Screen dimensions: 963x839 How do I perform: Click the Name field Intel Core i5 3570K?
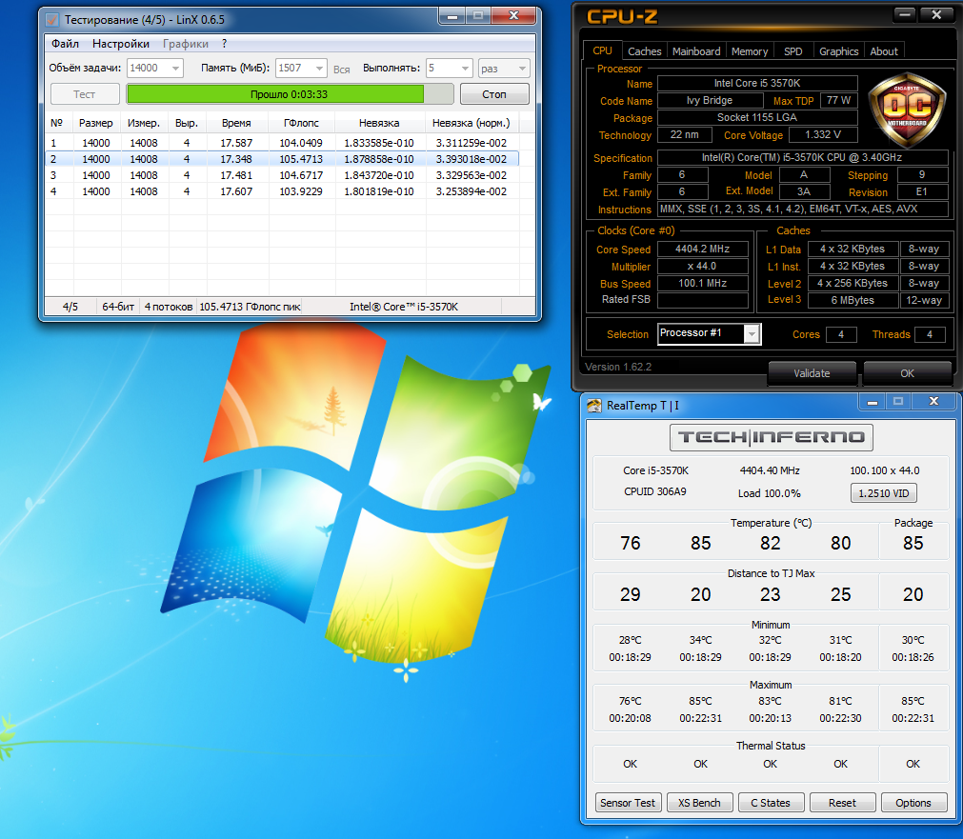tap(757, 83)
